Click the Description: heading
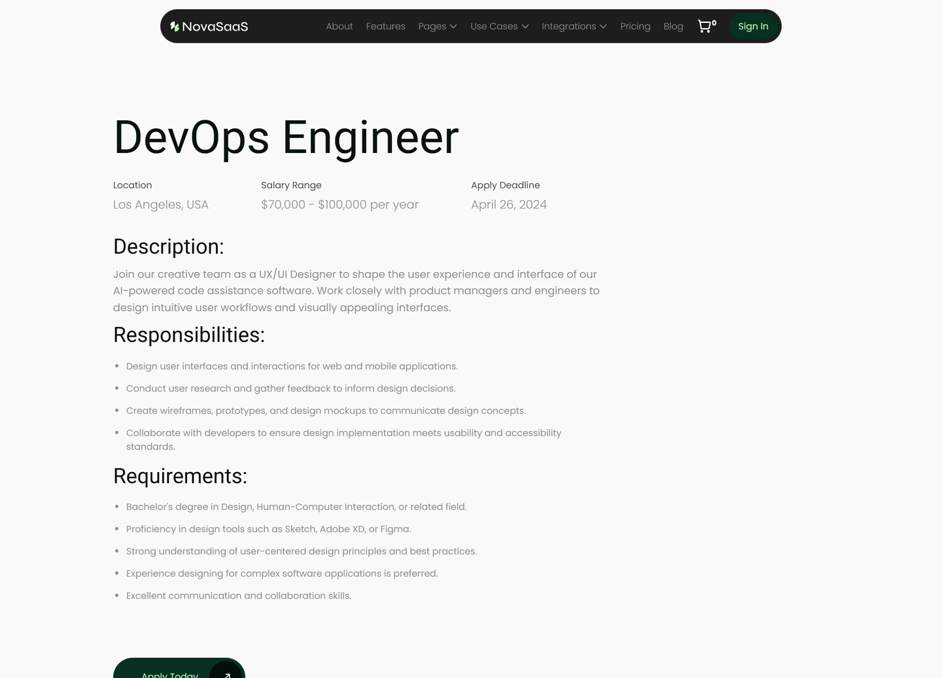Image resolution: width=942 pixels, height=678 pixels. click(169, 246)
